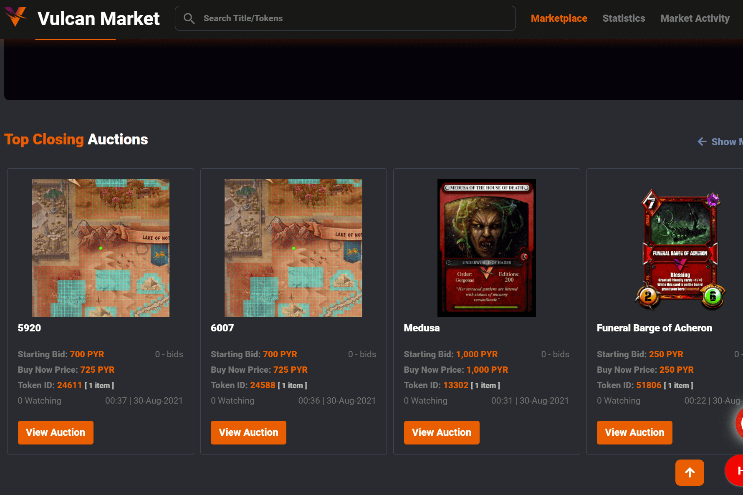View Auction for land 6007
743x495 pixels.
[248, 432]
